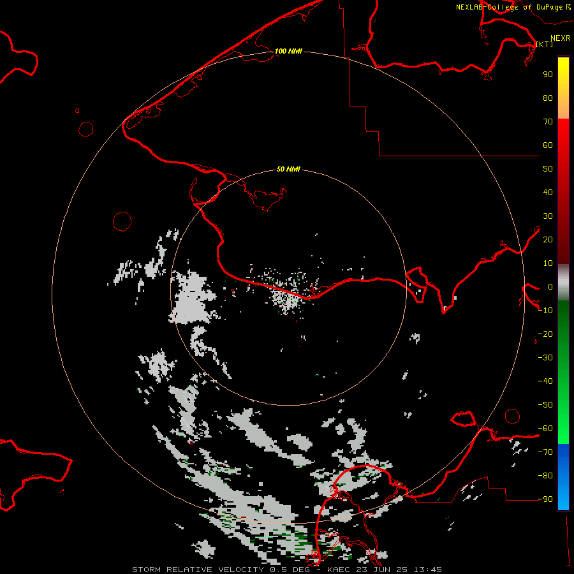Click the gray zero-velocity segment of the color bar
Viewport: 574px width, 574px height.
(x=563, y=282)
